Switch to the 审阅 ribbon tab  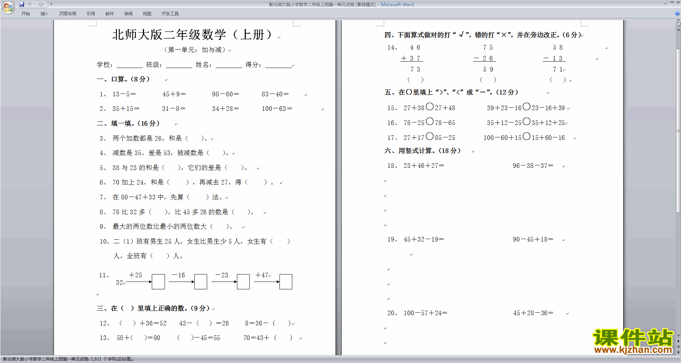pos(128,14)
